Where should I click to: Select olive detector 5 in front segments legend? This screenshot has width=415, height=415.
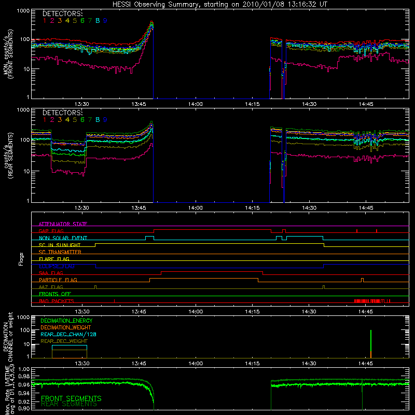tap(75, 21)
